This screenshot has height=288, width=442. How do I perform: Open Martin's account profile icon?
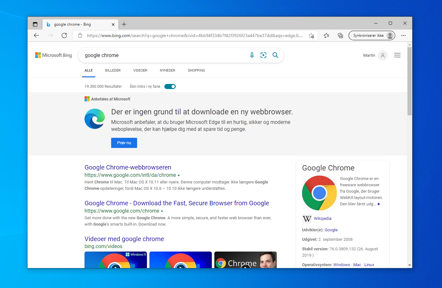382,55
